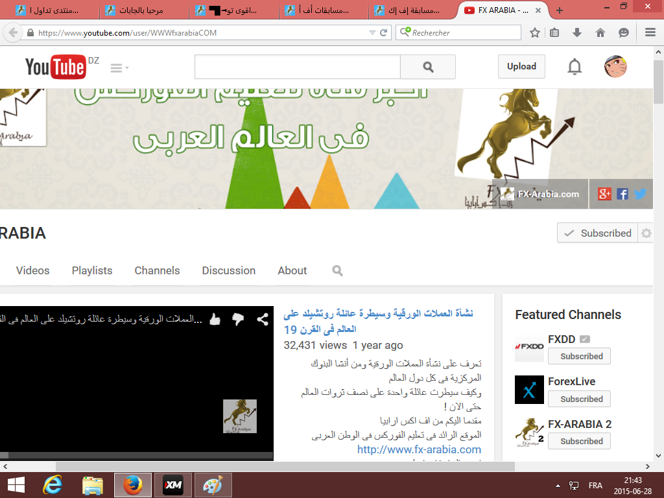Click the Firefox back arrow button
Screen dimensions: 664x498
(x=13, y=32)
